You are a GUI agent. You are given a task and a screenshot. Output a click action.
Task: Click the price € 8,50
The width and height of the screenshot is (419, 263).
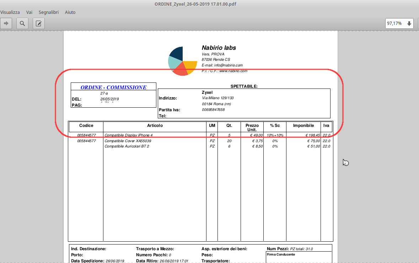click(x=258, y=146)
